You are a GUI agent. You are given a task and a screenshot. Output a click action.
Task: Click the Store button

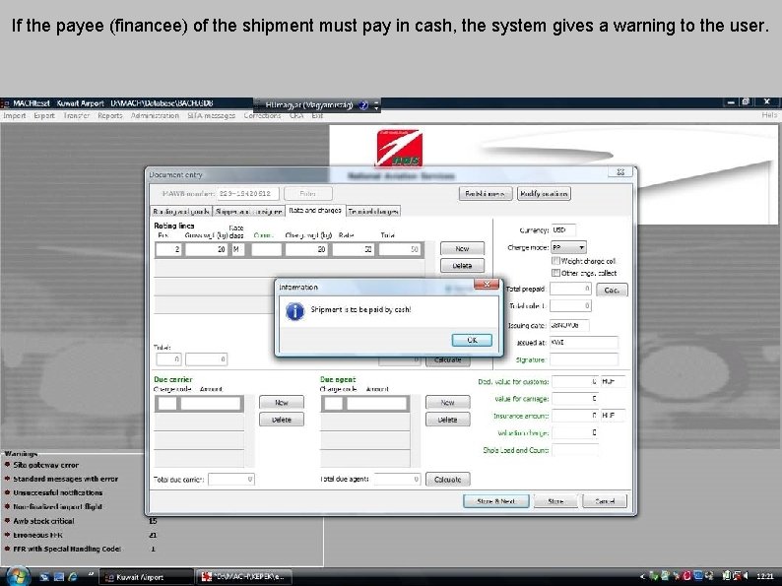(x=555, y=501)
